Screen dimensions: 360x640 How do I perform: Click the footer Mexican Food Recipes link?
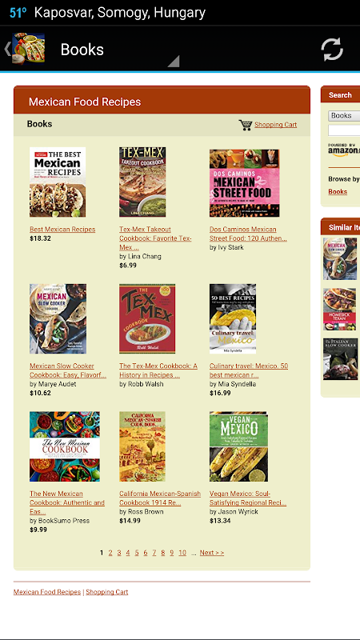point(47,592)
